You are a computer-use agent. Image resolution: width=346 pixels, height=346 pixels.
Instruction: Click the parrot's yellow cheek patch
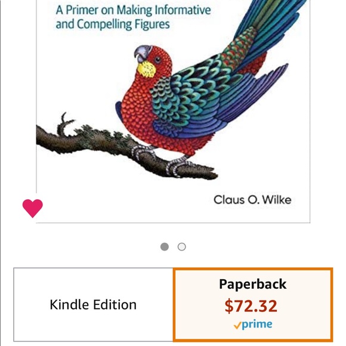click(x=146, y=69)
